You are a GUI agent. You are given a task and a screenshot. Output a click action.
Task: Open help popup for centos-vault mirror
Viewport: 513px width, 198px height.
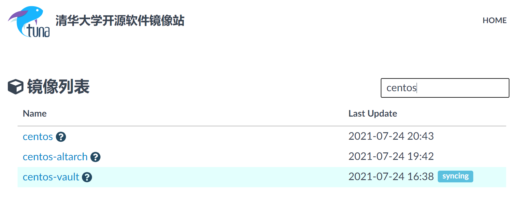click(x=87, y=177)
